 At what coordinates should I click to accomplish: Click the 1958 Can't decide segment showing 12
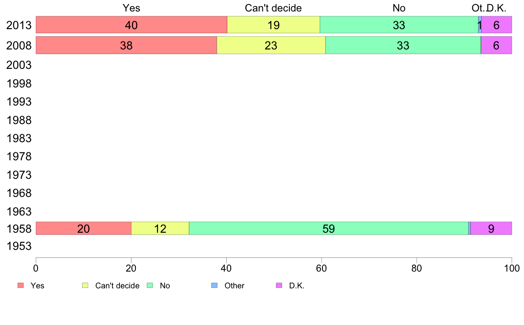[x=160, y=228]
